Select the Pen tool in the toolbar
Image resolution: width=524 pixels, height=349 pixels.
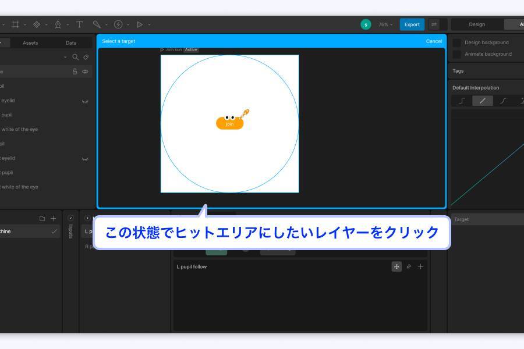tap(58, 24)
